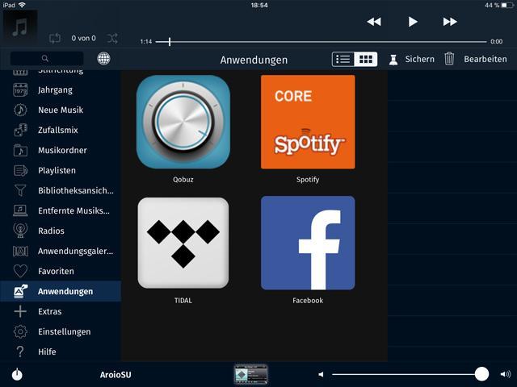Tap the 18:54 clock in status bar
The image size is (517, 387).
click(259, 5)
